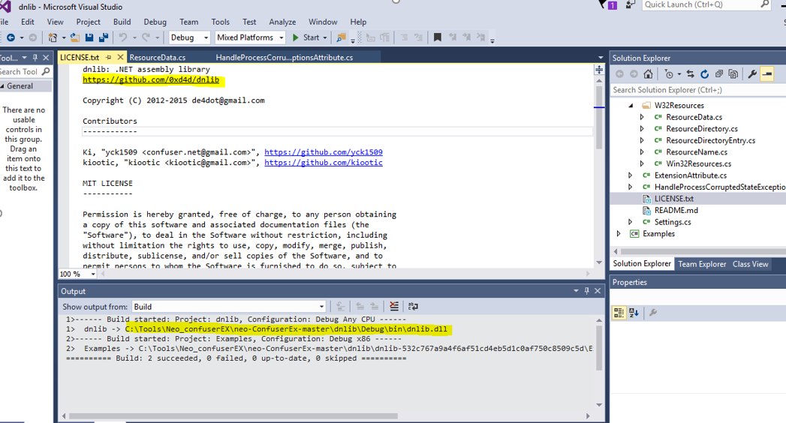
Task: Refresh Solution Explorer with blue arrow icon
Action: click(x=704, y=74)
